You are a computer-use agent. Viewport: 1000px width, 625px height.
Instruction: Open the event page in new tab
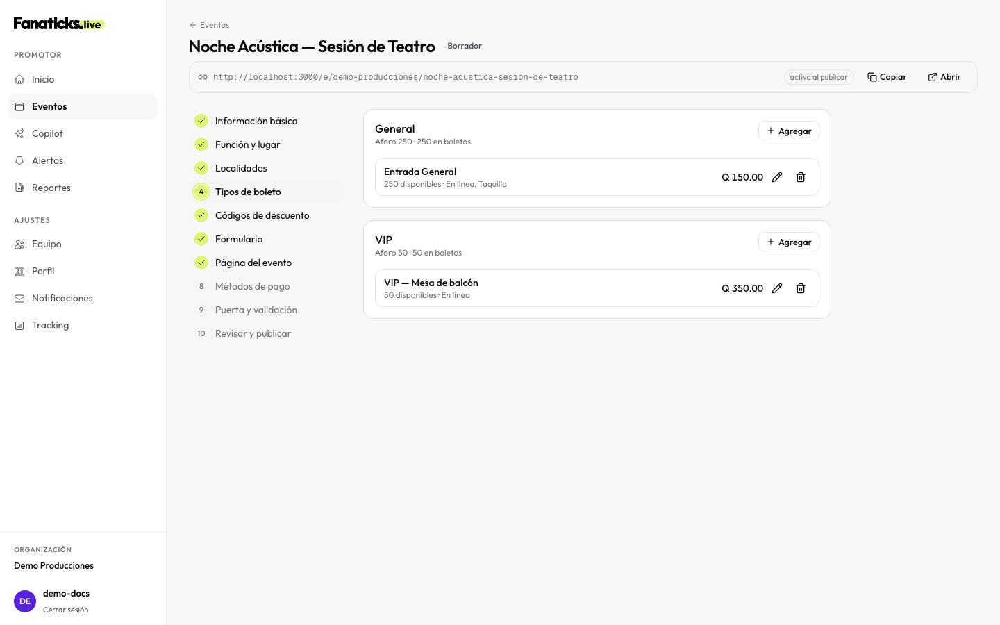pos(944,77)
